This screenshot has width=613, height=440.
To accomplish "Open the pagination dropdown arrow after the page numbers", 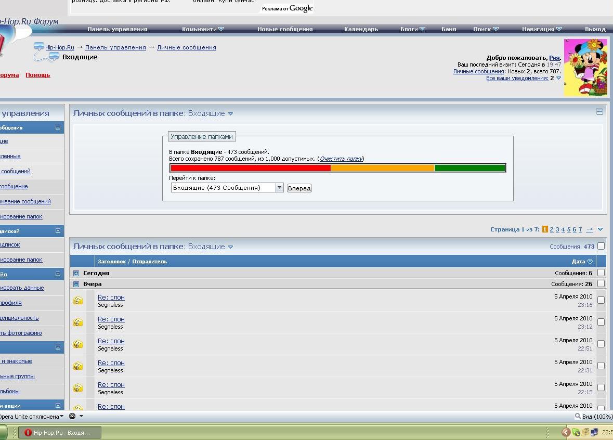I will pyautogui.click(x=600, y=229).
